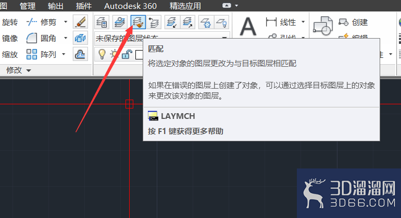Click the 修剪 text label
The width and height of the screenshot is (401, 218).
coord(48,22)
